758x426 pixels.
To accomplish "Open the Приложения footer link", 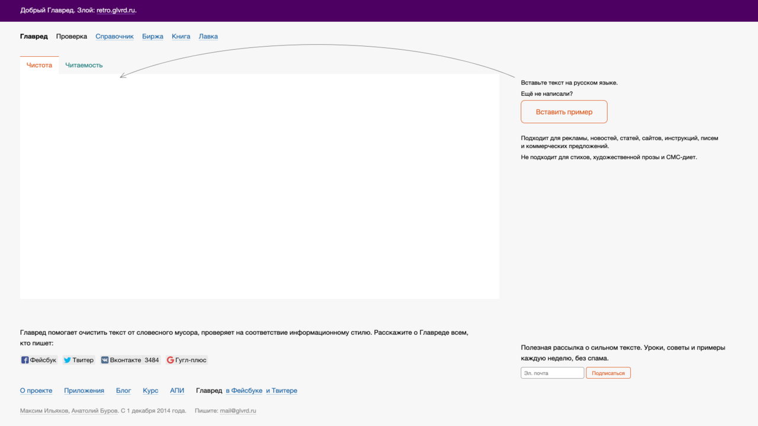I will click(x=84, y=390).
